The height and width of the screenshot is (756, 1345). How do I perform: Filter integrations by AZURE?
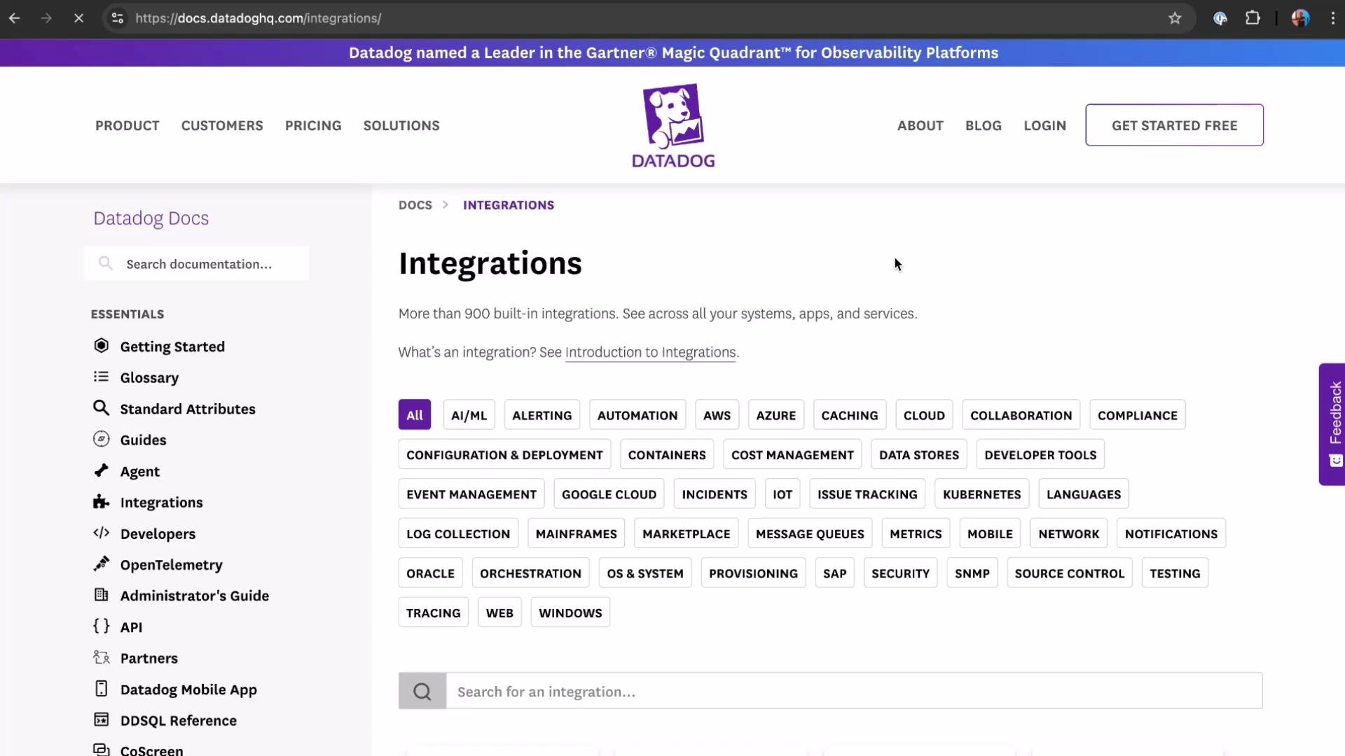[776, 415]
